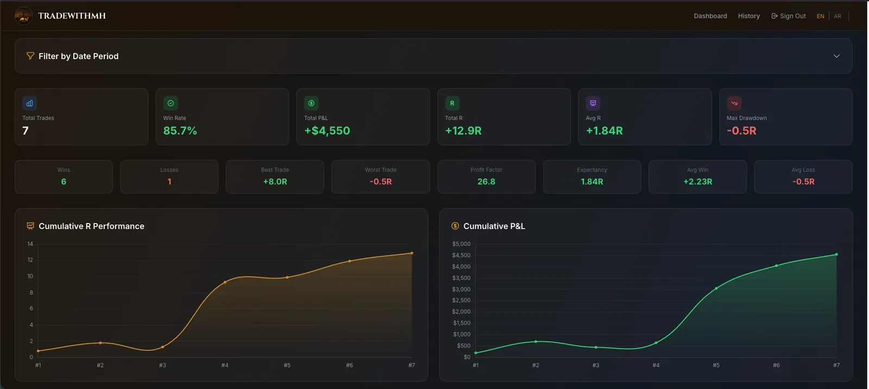Select data point #4 on Cumulative R chart
Viewport: 869px width, 389px height.
point(225,282)
